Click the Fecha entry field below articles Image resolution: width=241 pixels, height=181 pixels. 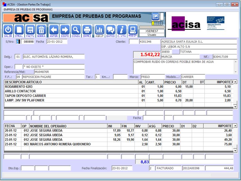[153, 118]
